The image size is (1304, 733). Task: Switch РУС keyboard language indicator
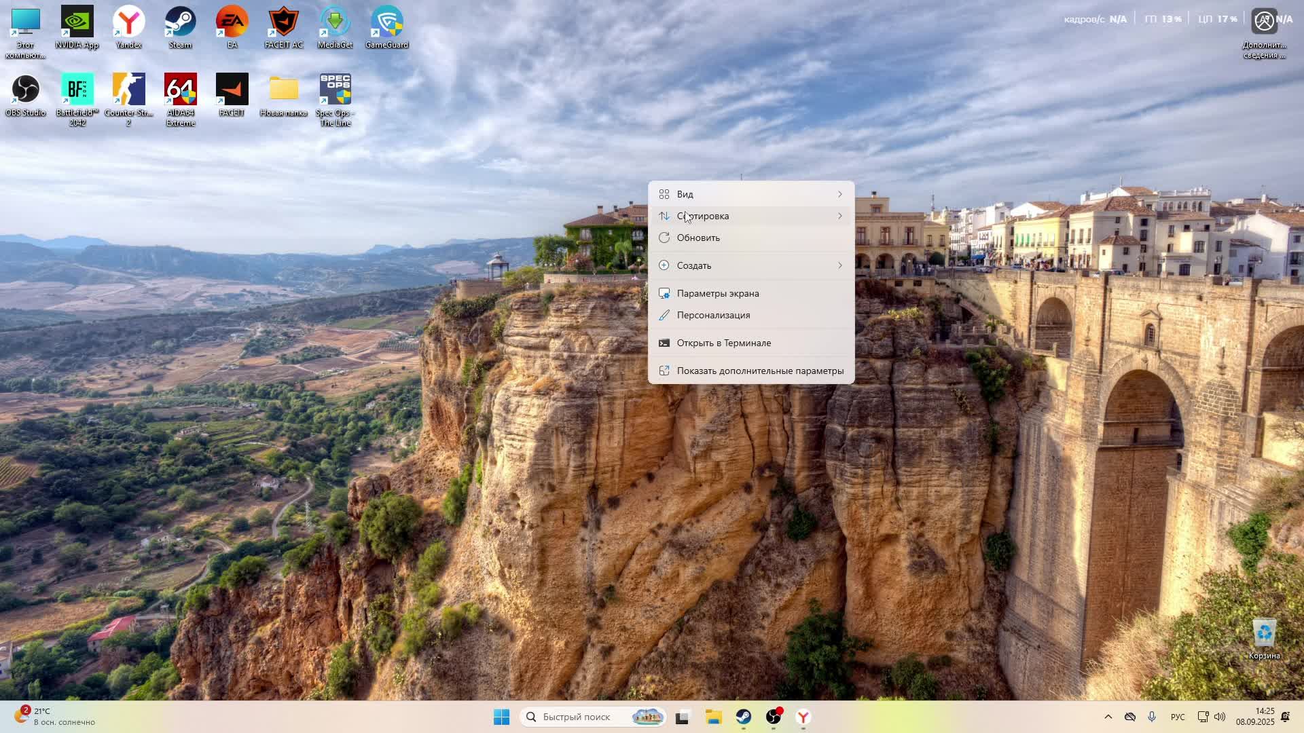(1178, 717)
